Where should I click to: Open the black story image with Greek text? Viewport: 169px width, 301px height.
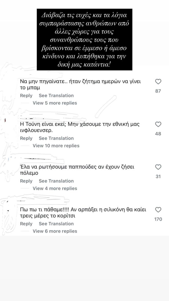84,39
